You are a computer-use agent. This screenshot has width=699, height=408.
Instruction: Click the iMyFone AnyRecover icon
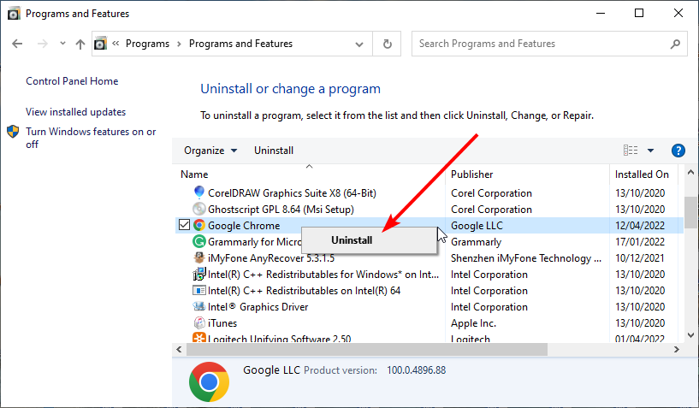click(x=198, y=257)
